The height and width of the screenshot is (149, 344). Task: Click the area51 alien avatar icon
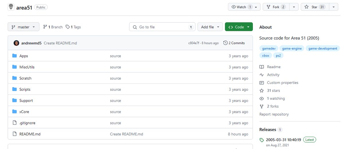point(11,7)
